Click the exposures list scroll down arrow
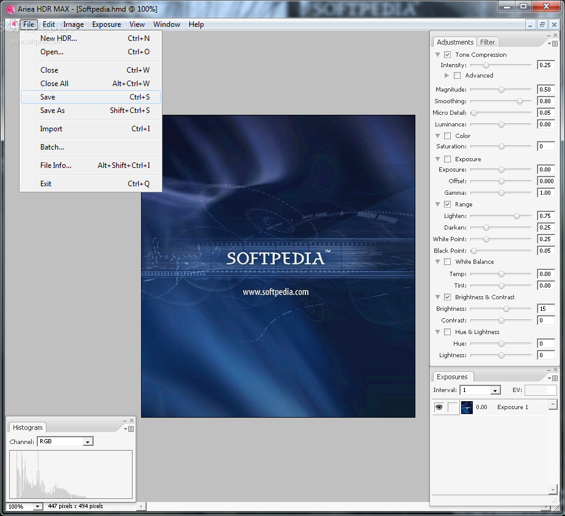 553,490
